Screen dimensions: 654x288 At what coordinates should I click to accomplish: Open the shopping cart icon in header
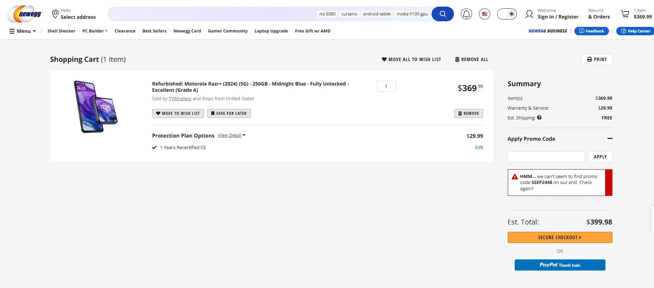625,14
